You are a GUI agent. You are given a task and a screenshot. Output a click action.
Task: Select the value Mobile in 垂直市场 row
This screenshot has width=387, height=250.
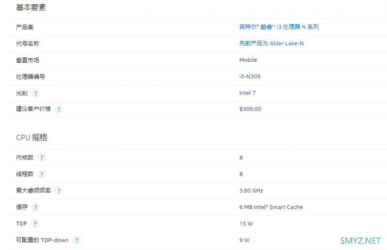click(248, 60)
